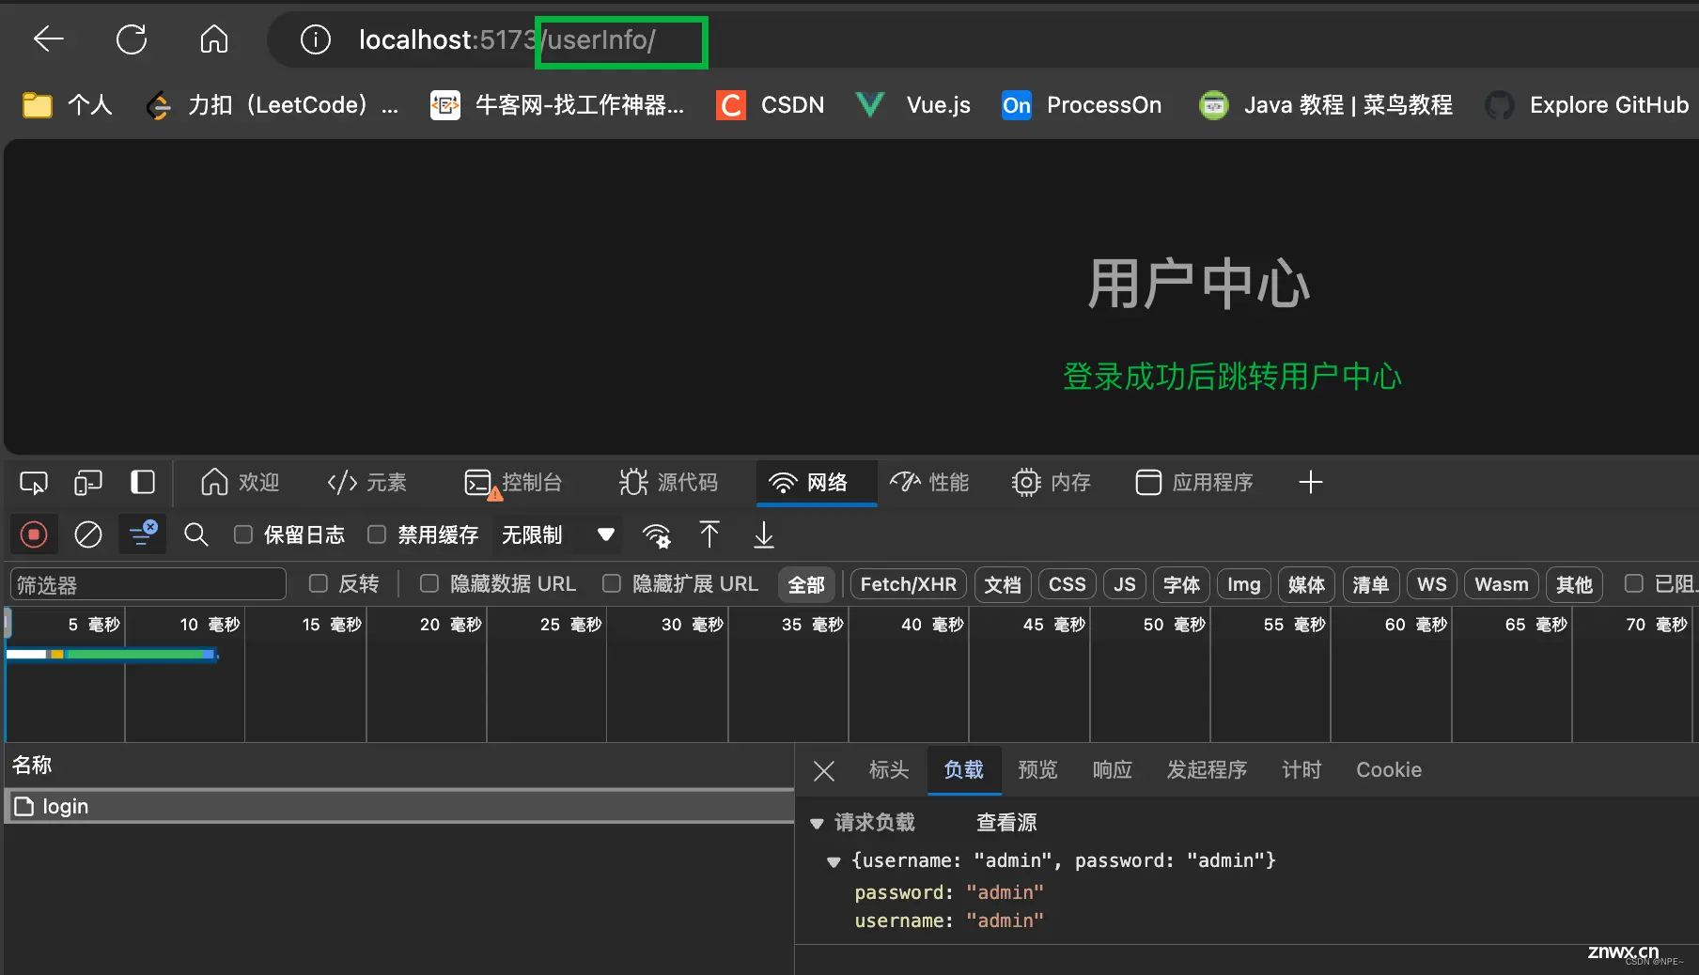Enable the 保留日志 checkbox

pyautogui.click(x=243, y=534)
